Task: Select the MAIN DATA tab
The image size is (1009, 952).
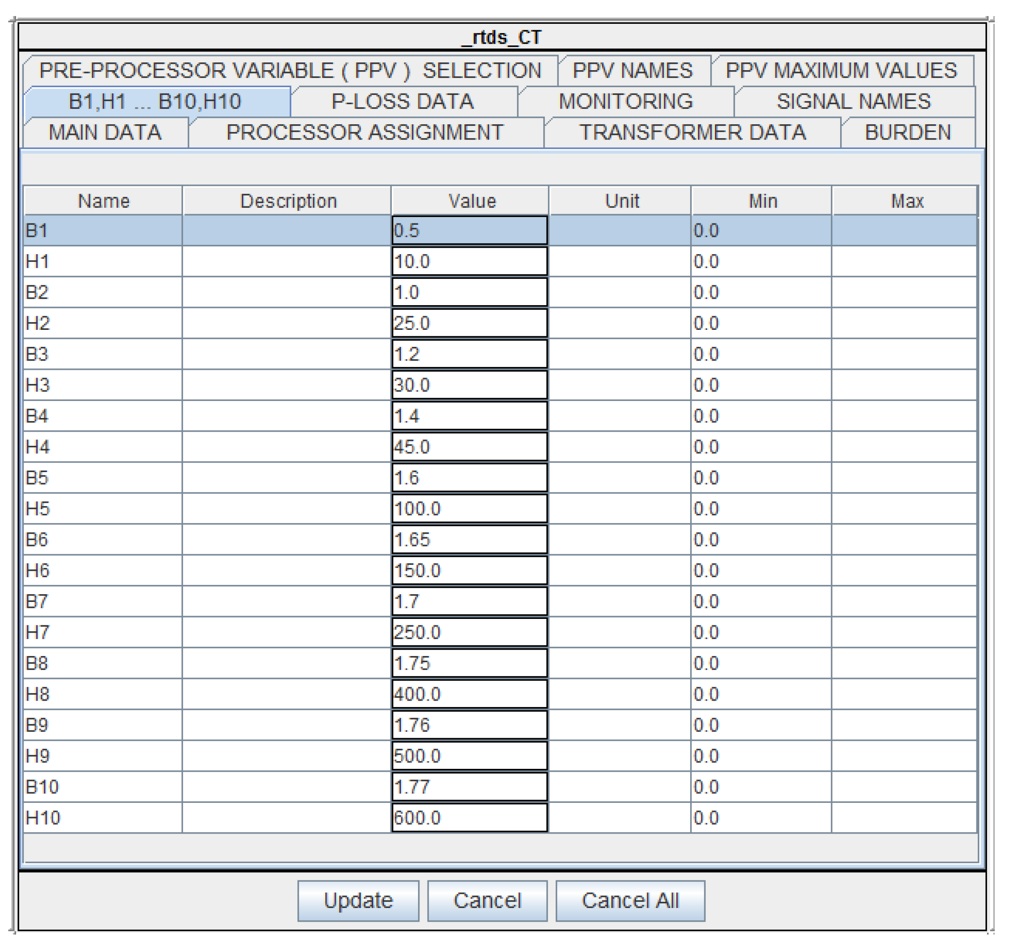Action: (105, 133)
